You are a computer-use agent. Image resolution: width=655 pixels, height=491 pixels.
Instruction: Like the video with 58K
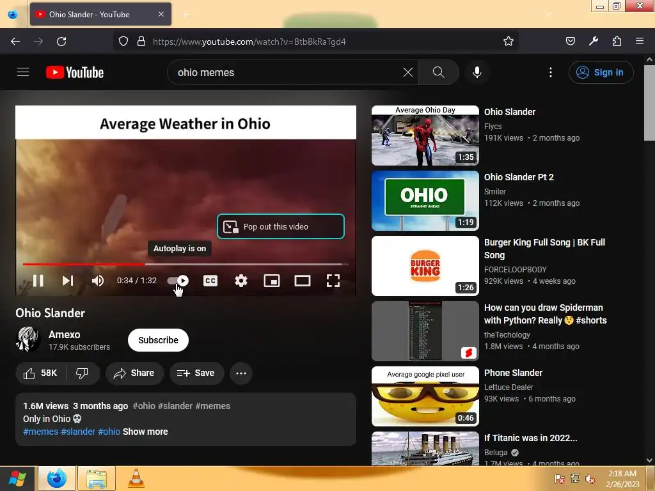pyautogui.click(x=40, y=373)
